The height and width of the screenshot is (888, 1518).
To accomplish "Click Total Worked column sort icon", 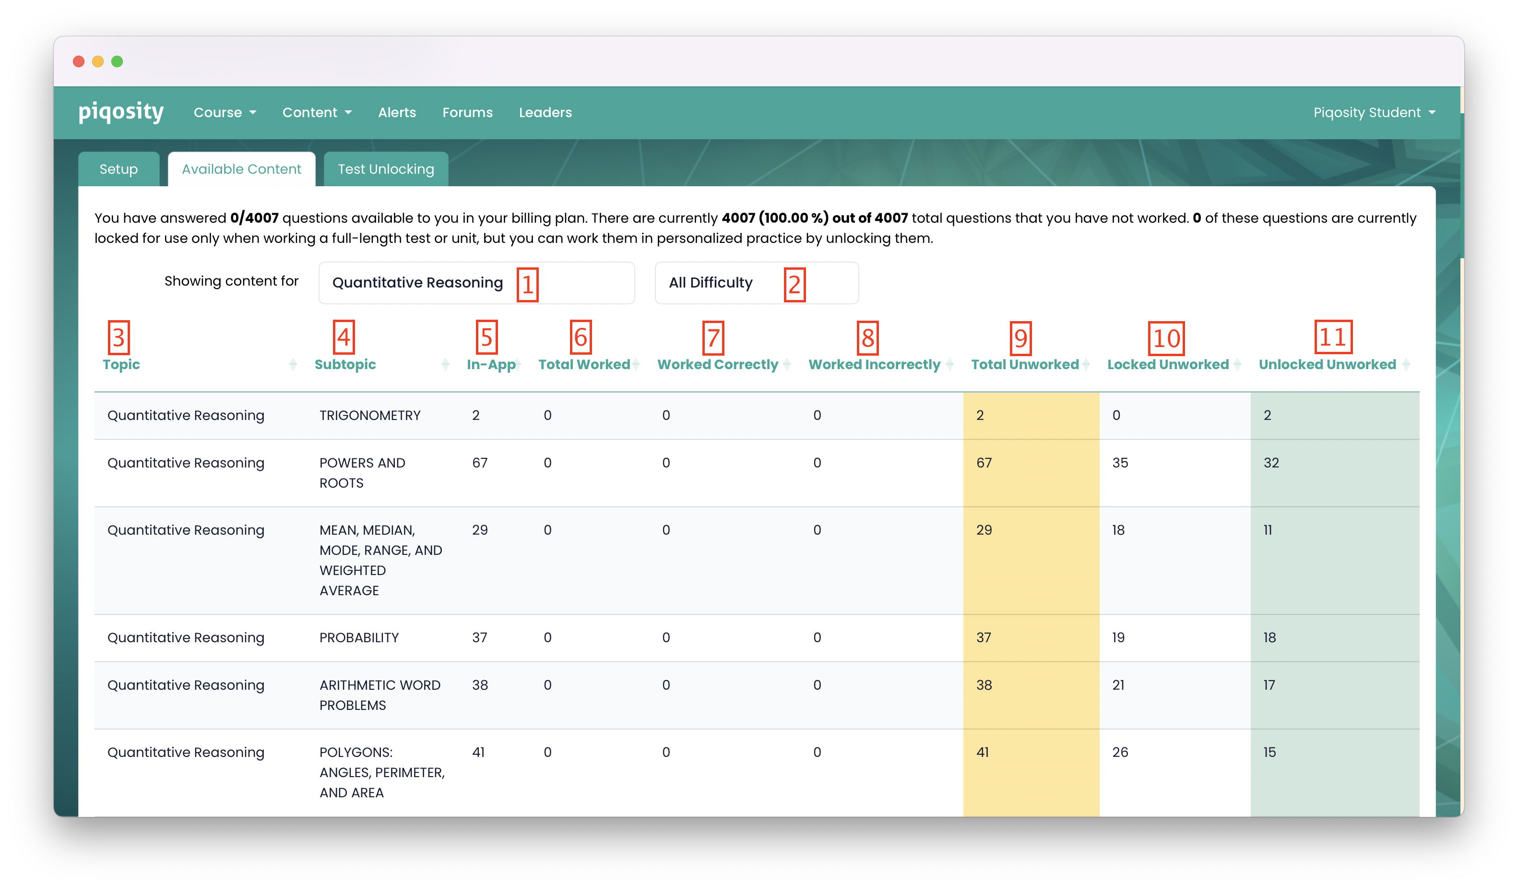I will (x=636, y=364).
